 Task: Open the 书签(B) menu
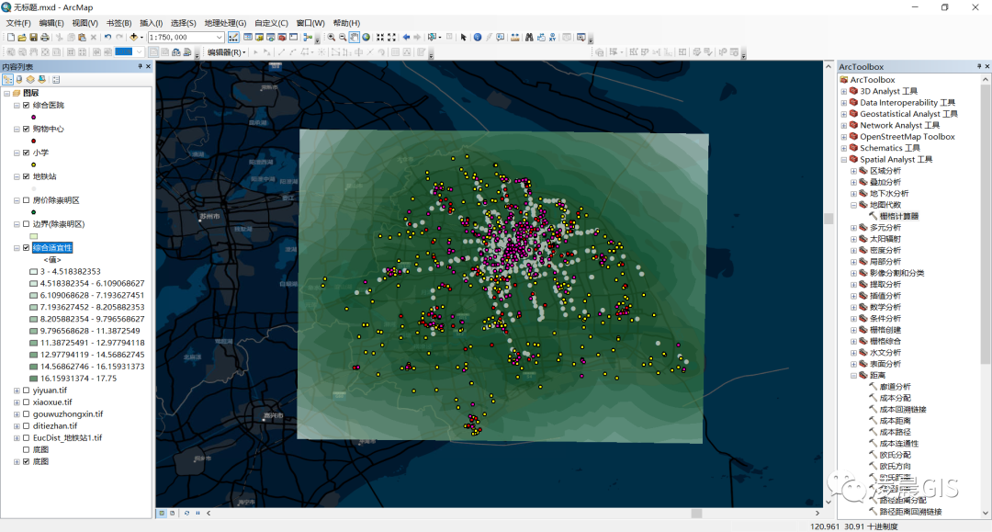118,23
